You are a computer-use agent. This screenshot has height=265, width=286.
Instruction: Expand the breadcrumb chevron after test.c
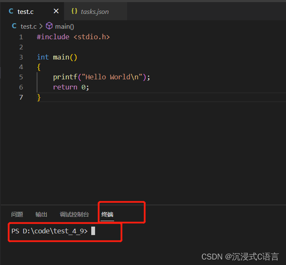click(x=41, y=27)
